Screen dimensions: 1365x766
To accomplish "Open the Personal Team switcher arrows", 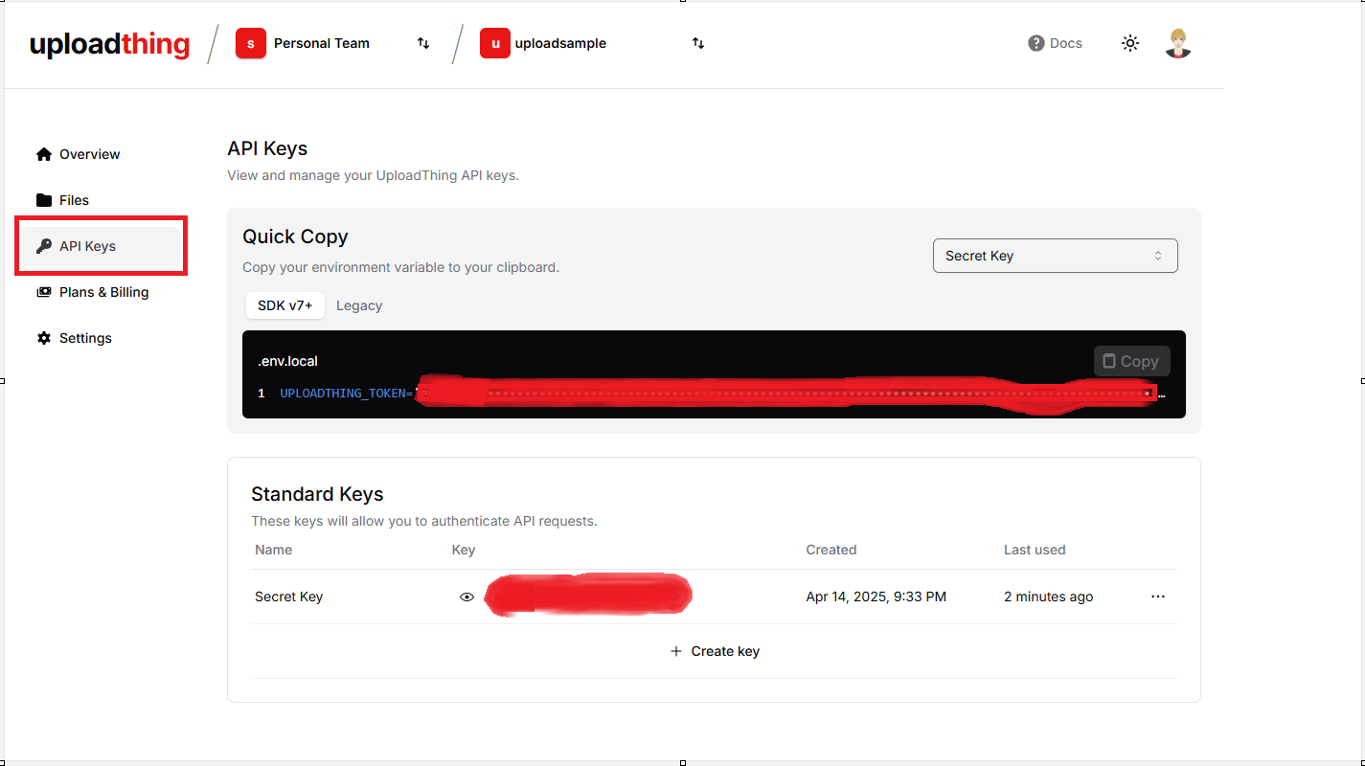I will [422, 43].
